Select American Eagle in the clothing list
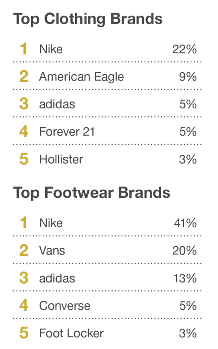218x349 pixels. [x=81, y=77]
